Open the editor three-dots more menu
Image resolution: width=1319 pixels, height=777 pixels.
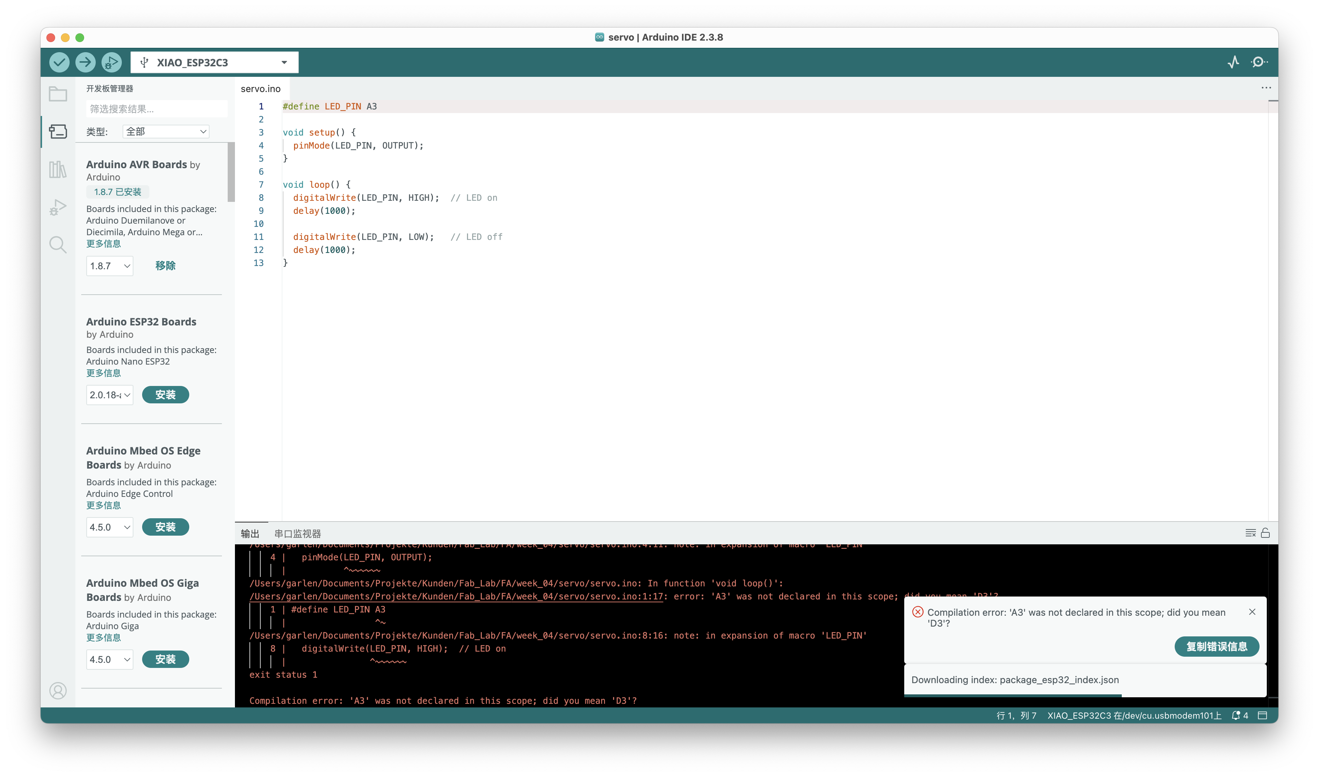point(1266,88)
